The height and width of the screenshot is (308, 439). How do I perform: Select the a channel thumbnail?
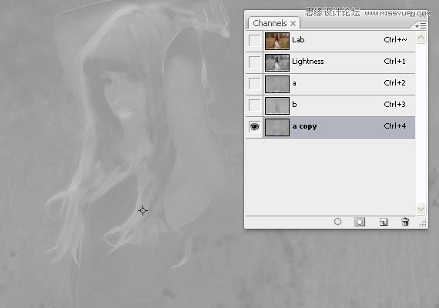tap(277, 84)
